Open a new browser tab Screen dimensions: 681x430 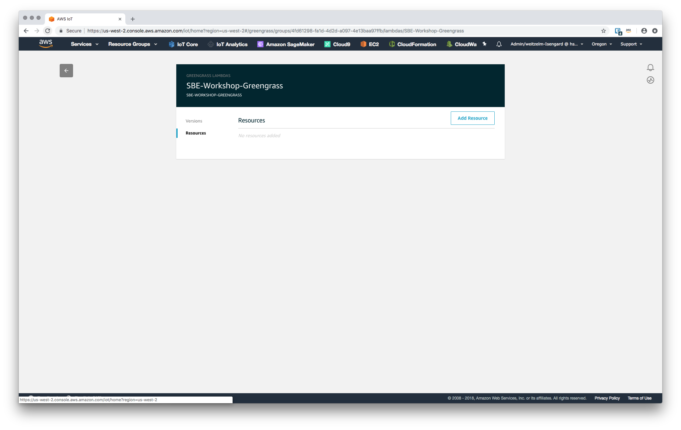tap(133, 19)
